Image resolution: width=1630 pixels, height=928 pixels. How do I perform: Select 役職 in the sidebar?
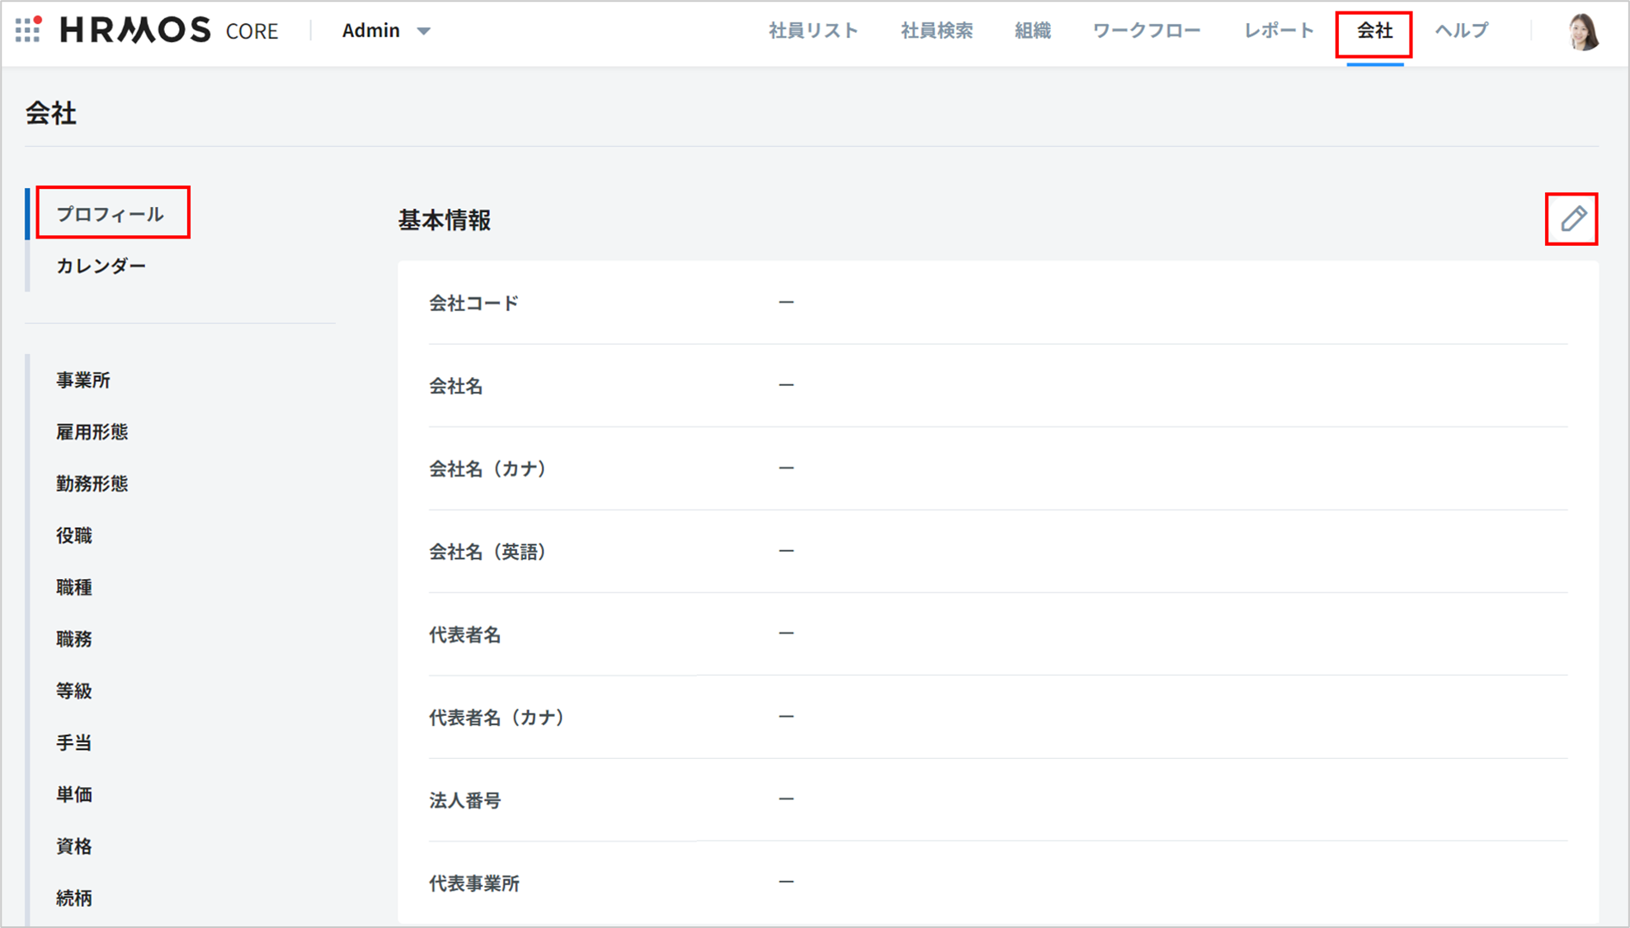(74, 535)
